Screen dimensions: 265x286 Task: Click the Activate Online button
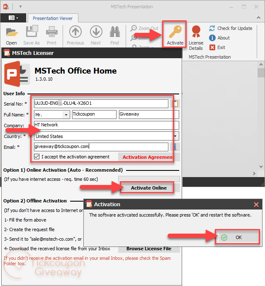click(x=149, y=188)
